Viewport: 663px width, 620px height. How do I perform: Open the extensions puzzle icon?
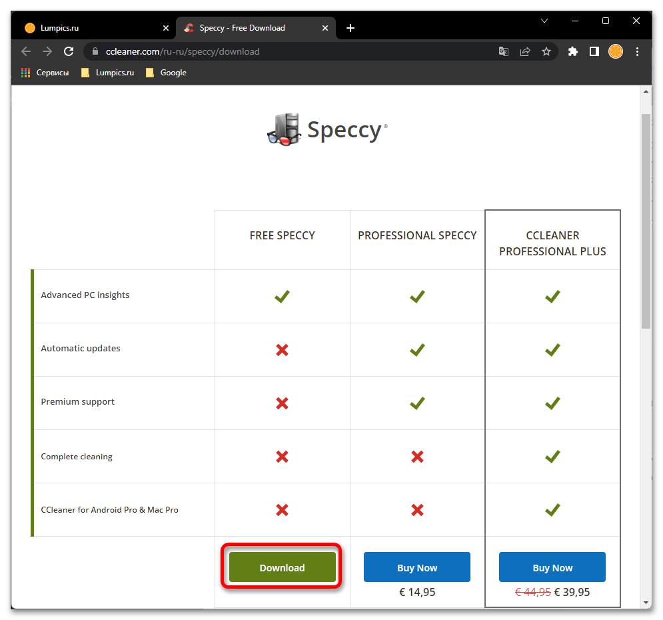572,51
